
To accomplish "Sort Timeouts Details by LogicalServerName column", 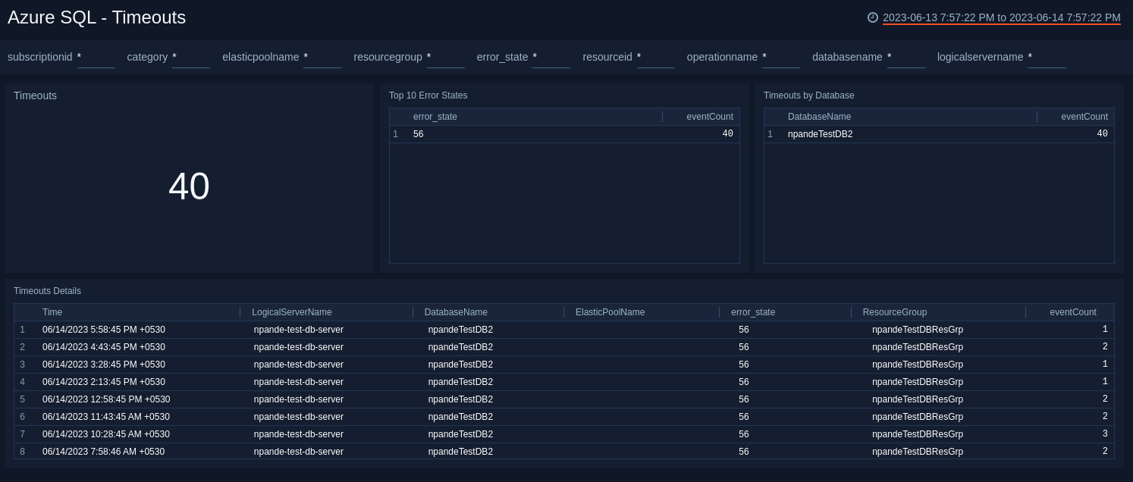I will point(292,312).
